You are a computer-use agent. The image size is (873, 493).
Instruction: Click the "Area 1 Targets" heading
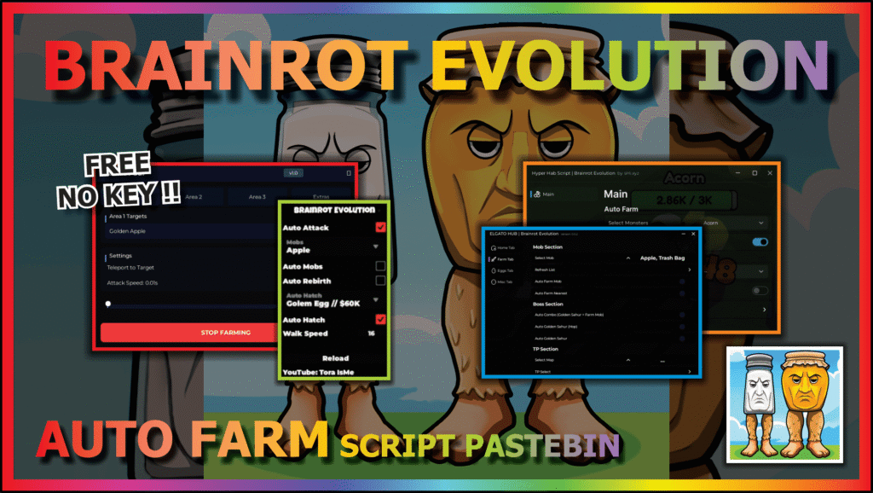pos(128,216)
